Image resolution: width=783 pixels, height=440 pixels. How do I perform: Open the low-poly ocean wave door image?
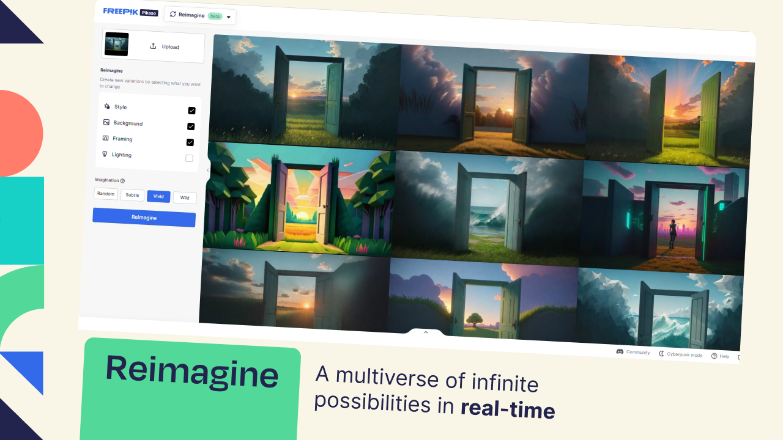pos(659,309)
